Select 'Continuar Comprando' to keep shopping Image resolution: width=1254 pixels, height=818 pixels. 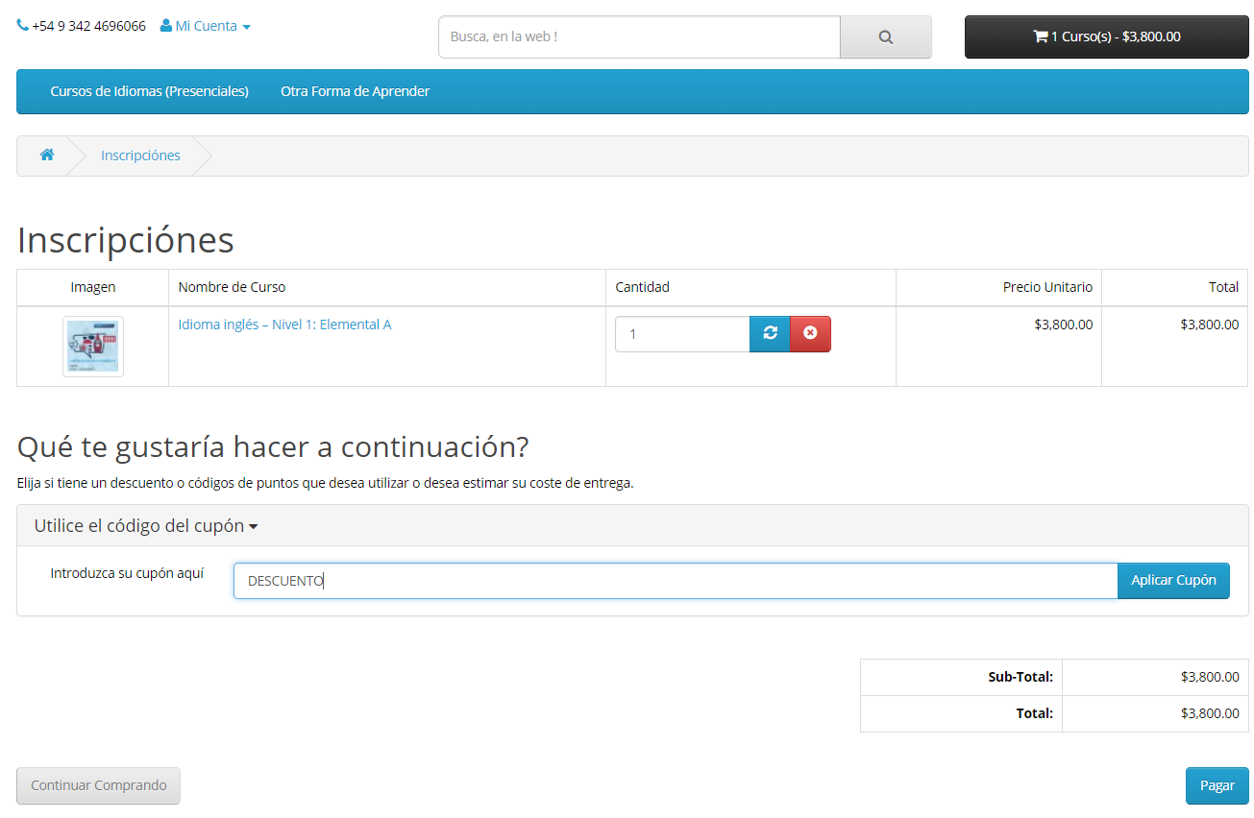click(x=97, y=785)
